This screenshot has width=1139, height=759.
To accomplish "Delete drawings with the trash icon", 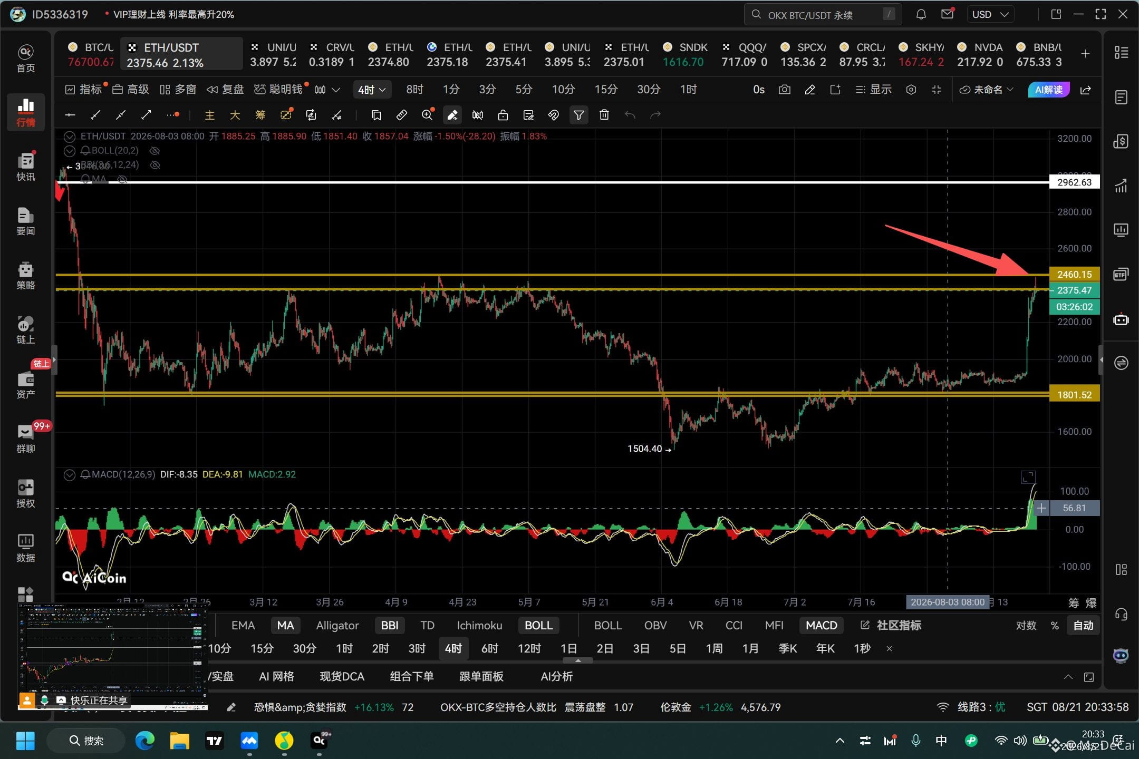I will (x=604, y=115).
